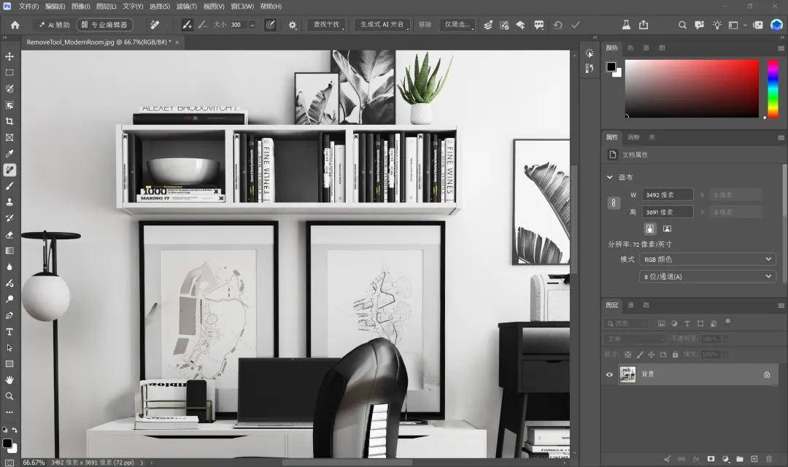Select the Pen tool
Image resolution: width=788 pixels, height=467 pixels.
[x=9, y=316]
